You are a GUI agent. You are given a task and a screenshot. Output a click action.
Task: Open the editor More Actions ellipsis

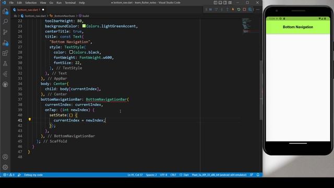click(x=258, y=9)
